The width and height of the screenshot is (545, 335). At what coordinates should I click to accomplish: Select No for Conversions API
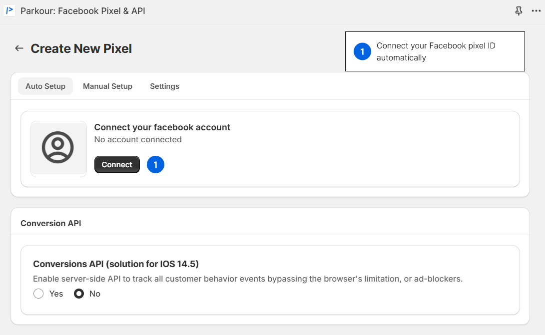(79, 294)
